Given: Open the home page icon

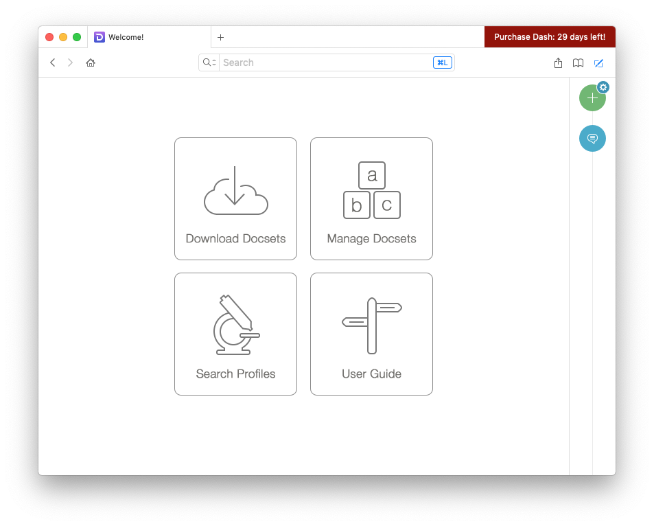Looking at the screenshot, I should (x=91, y=62).
